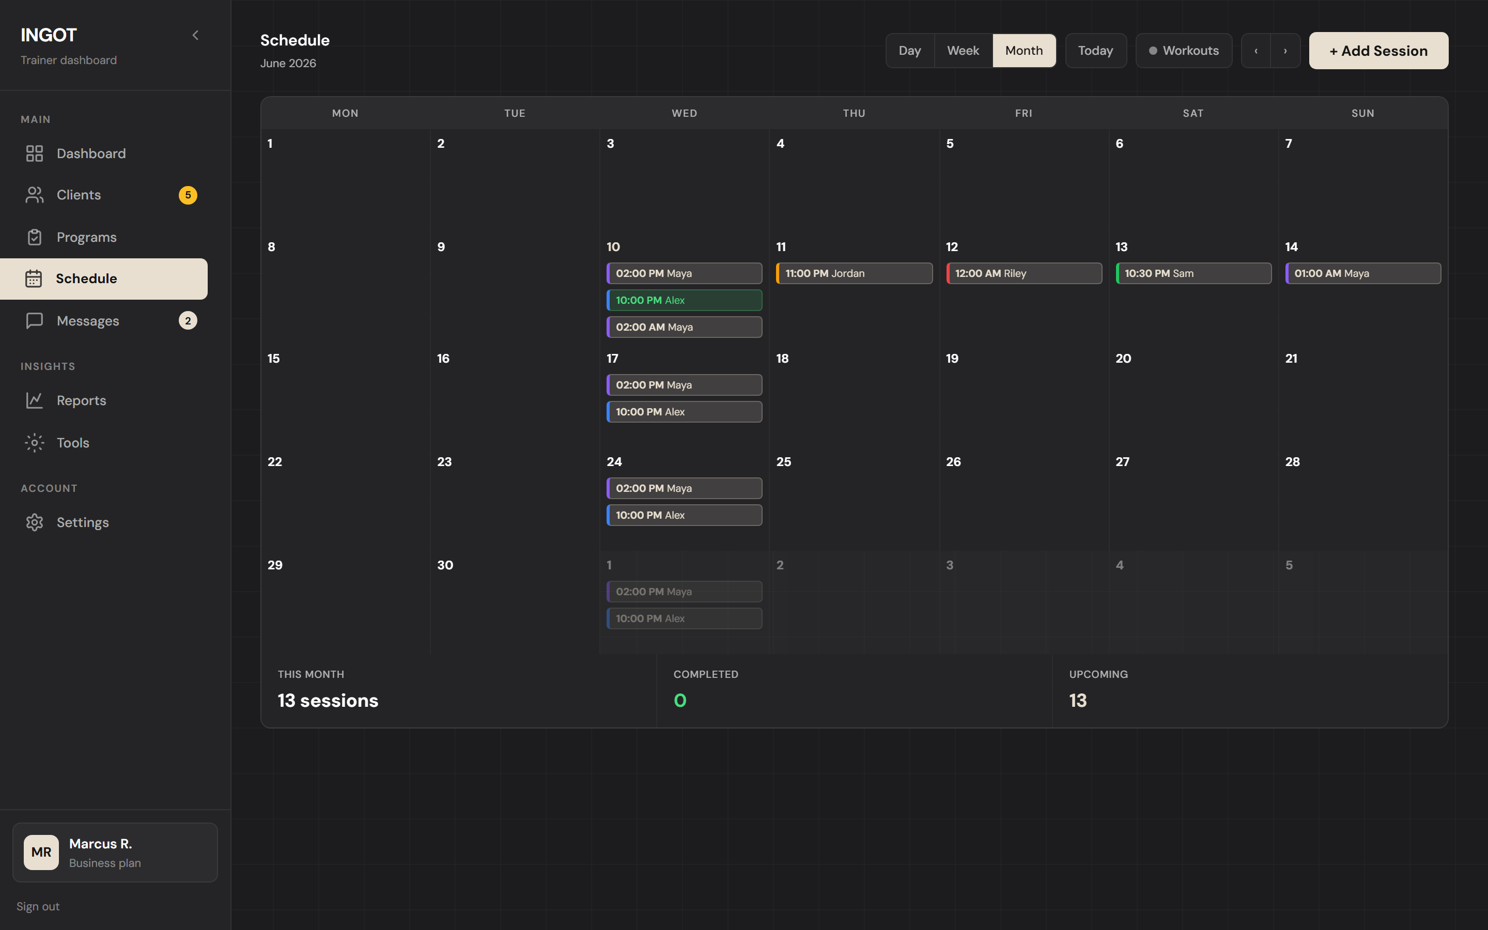Image resolution: width=1488 pixels, height=930 pixels.
Task: Open the 11:00 PM Jordan session
Action: (854, 273)
